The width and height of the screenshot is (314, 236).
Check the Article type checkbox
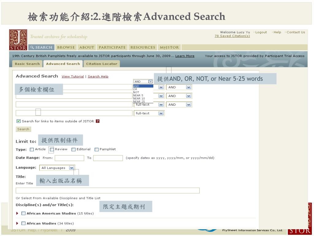click(32, 150)
